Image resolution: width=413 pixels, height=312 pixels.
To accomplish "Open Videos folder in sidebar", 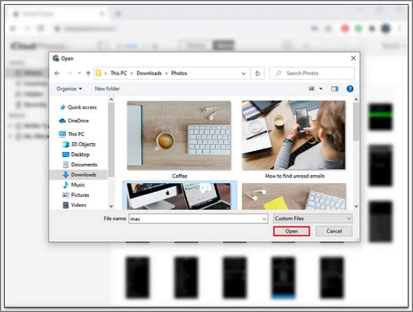I will tap(78, 205).
